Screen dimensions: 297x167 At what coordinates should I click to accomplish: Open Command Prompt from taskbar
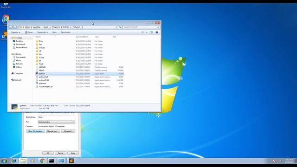click(52, 161)
